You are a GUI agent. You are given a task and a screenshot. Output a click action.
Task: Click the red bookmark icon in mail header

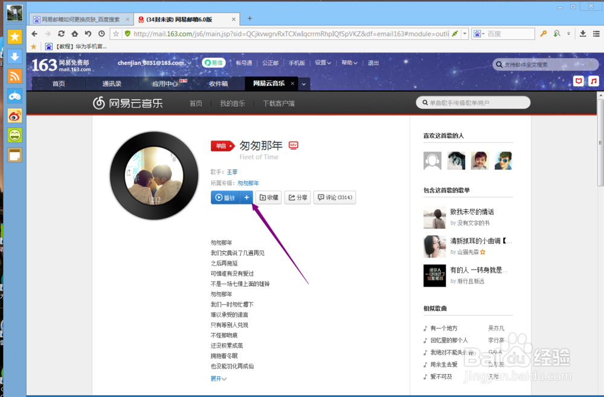click(578, 81)
